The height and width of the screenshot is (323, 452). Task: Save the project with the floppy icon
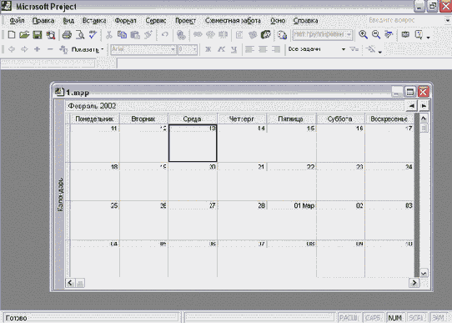(38, 35)
